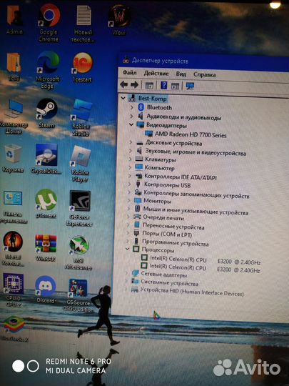Select AMD Radeon HD 7700 Series device
This screenshot has width=289, height=386.
[186, 134]
